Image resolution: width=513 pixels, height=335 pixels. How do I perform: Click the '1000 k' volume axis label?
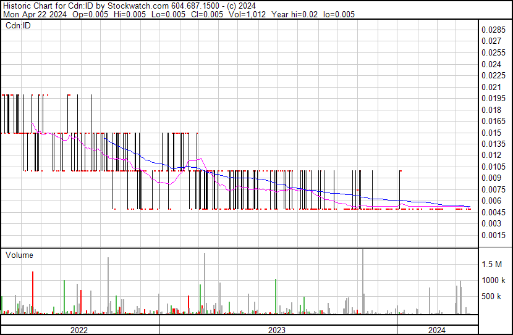[x=493, y=281]
